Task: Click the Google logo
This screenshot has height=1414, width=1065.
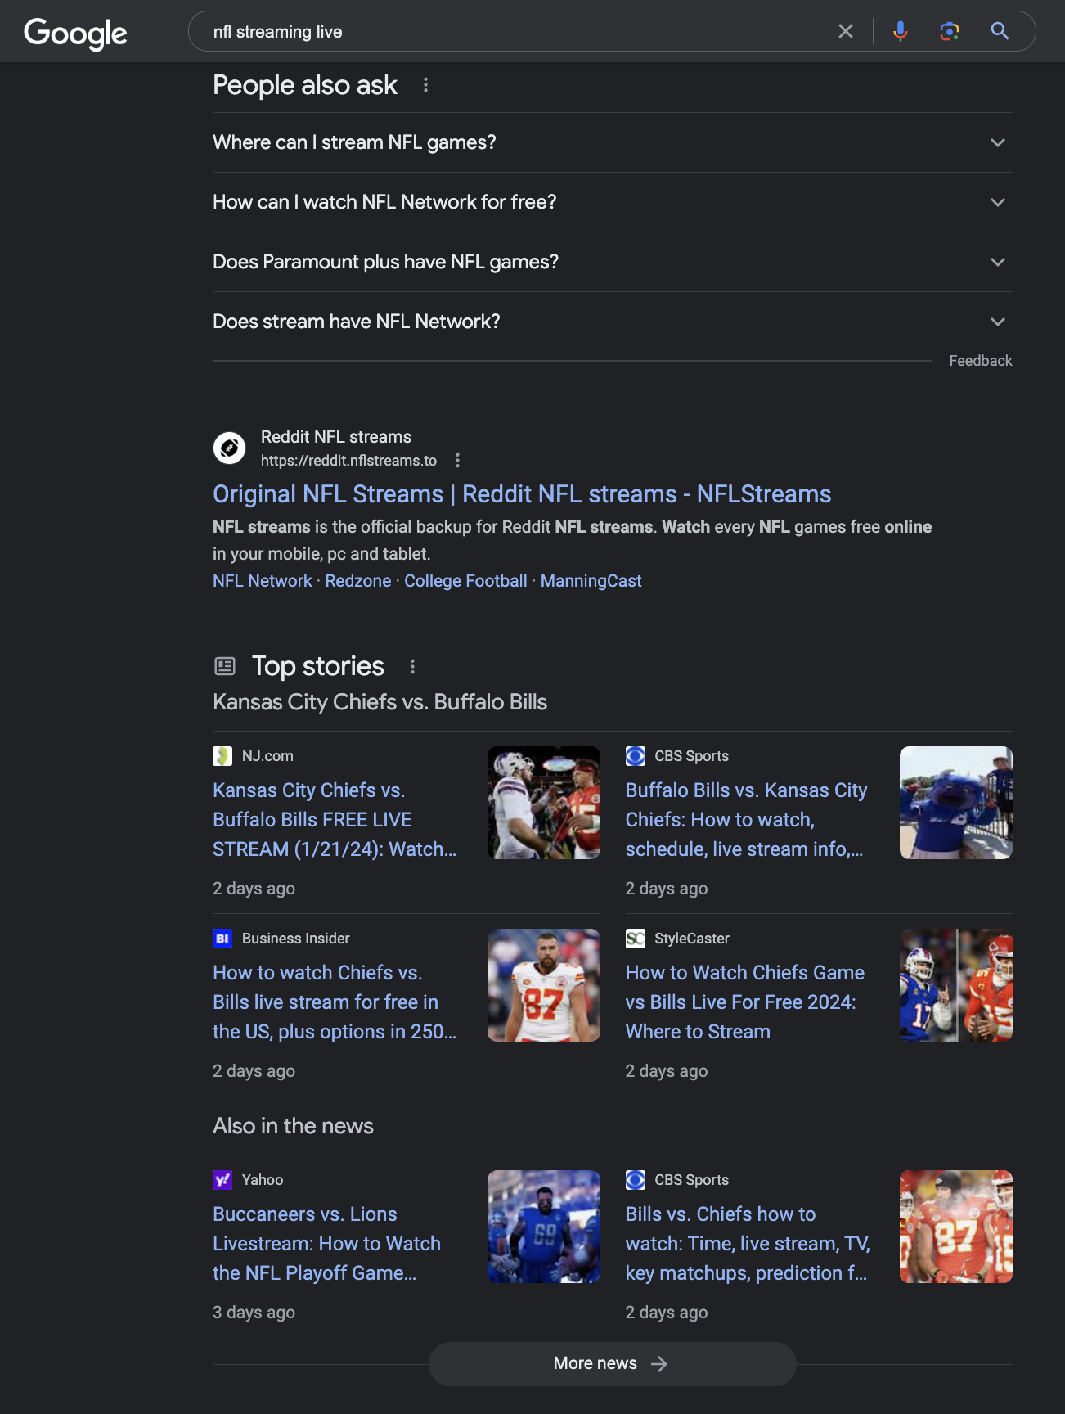Action: tap(75, 33)
